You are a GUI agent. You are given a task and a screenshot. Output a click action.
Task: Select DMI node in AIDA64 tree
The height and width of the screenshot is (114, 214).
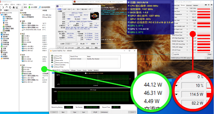click(5, 21)
